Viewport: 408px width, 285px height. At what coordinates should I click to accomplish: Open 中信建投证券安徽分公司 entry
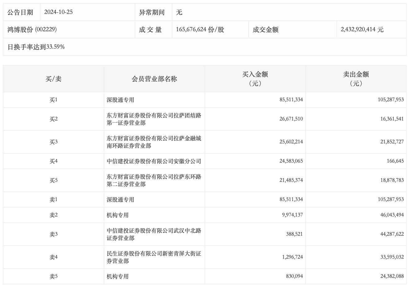[x=154, y=161]
